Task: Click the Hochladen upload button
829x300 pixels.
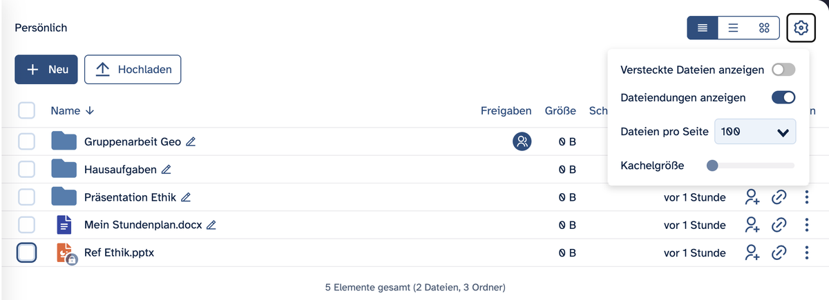Action: coord(133,70)
